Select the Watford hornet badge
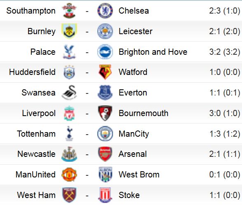Screen dimensions: 242x205 [105, 72]
